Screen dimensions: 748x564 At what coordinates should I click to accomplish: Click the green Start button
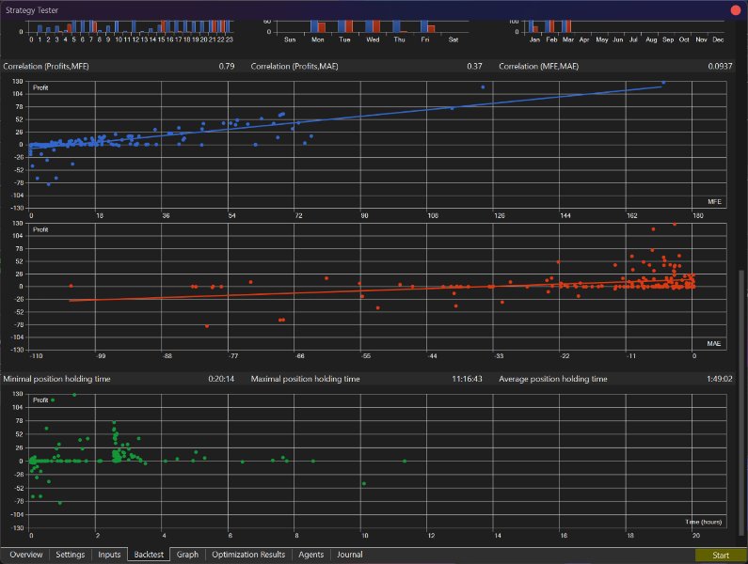pos(721,556)
